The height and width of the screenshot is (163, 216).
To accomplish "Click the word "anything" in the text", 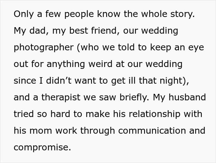I will pos(66,64).
